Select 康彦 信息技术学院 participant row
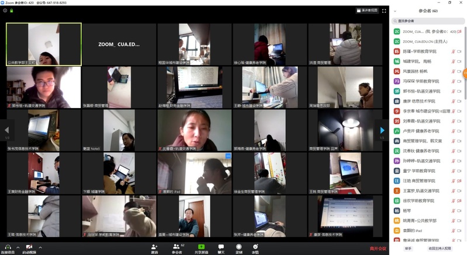The image size is (467, 255). click(x=427, y=101)
